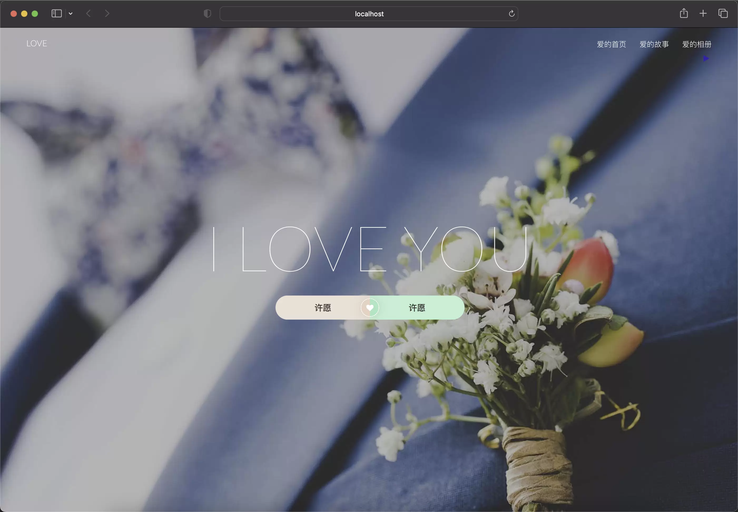Open the privacy report shield icon

coord(208,13)
